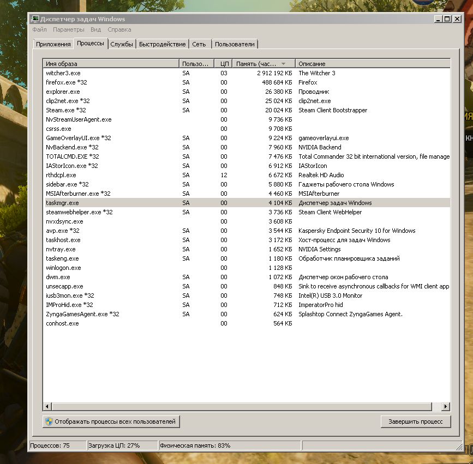The width and height of the screenshot is (473, 464).
Task: Select the taskhost.exe process
Action: [x=247, y=240]
